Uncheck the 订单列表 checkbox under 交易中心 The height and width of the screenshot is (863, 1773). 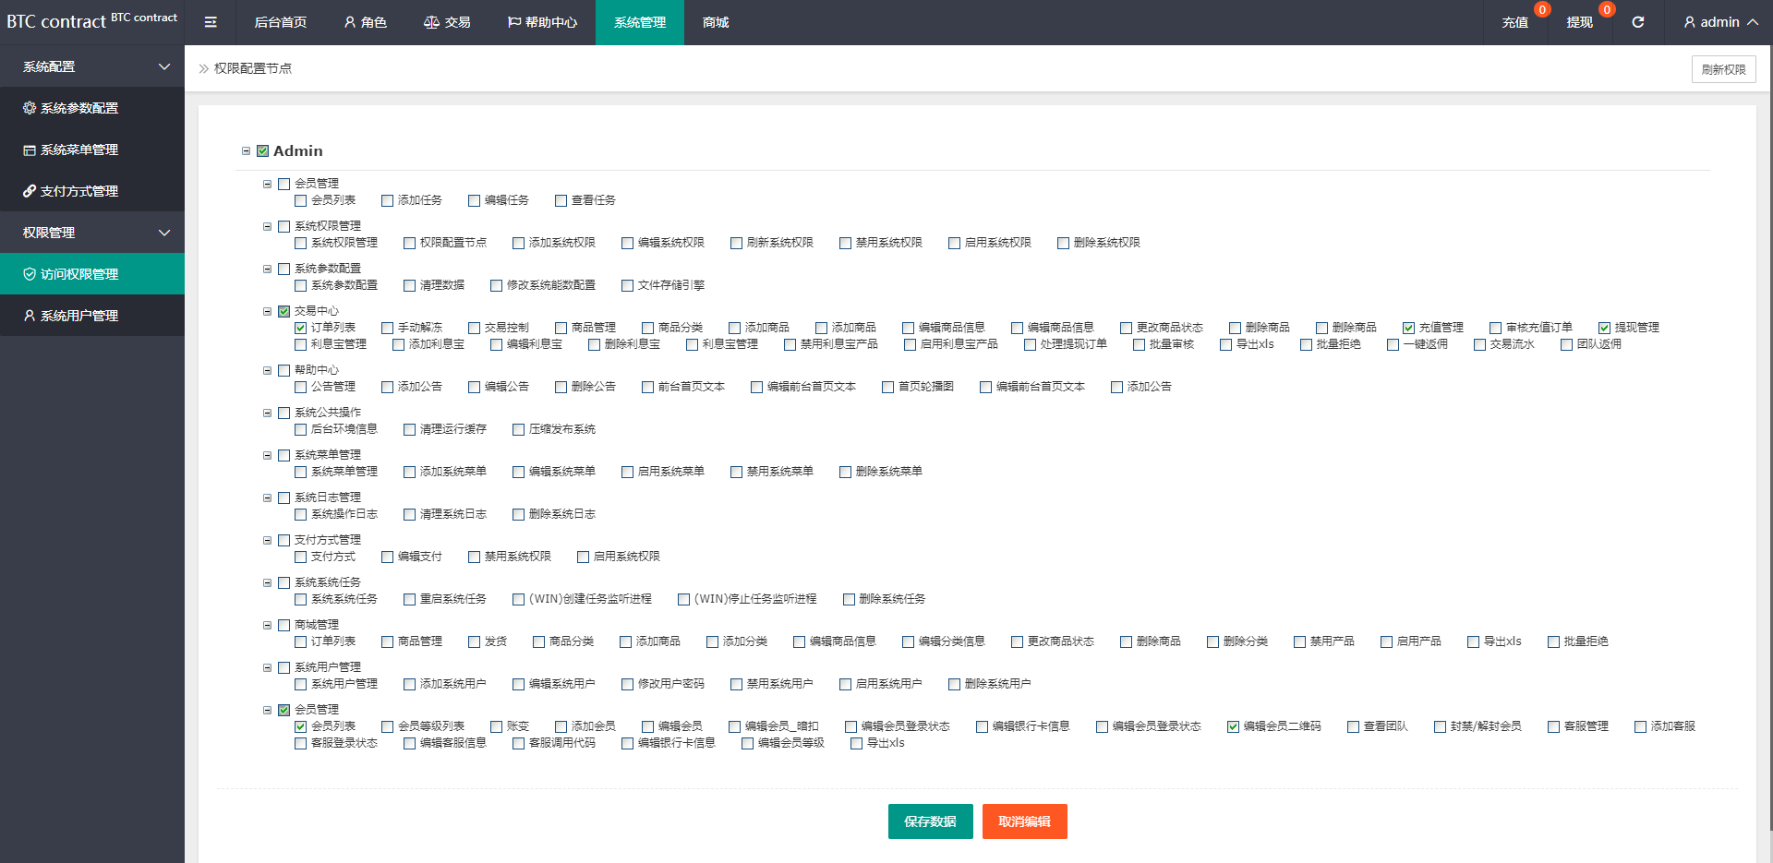[x=300, y=328]
